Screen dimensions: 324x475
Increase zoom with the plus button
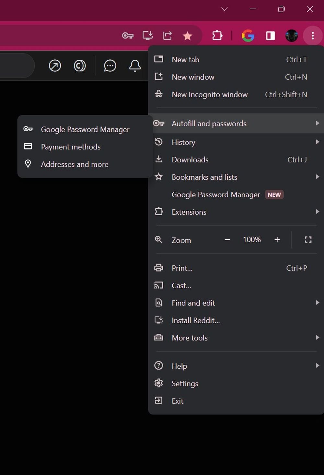click(277, 240)
